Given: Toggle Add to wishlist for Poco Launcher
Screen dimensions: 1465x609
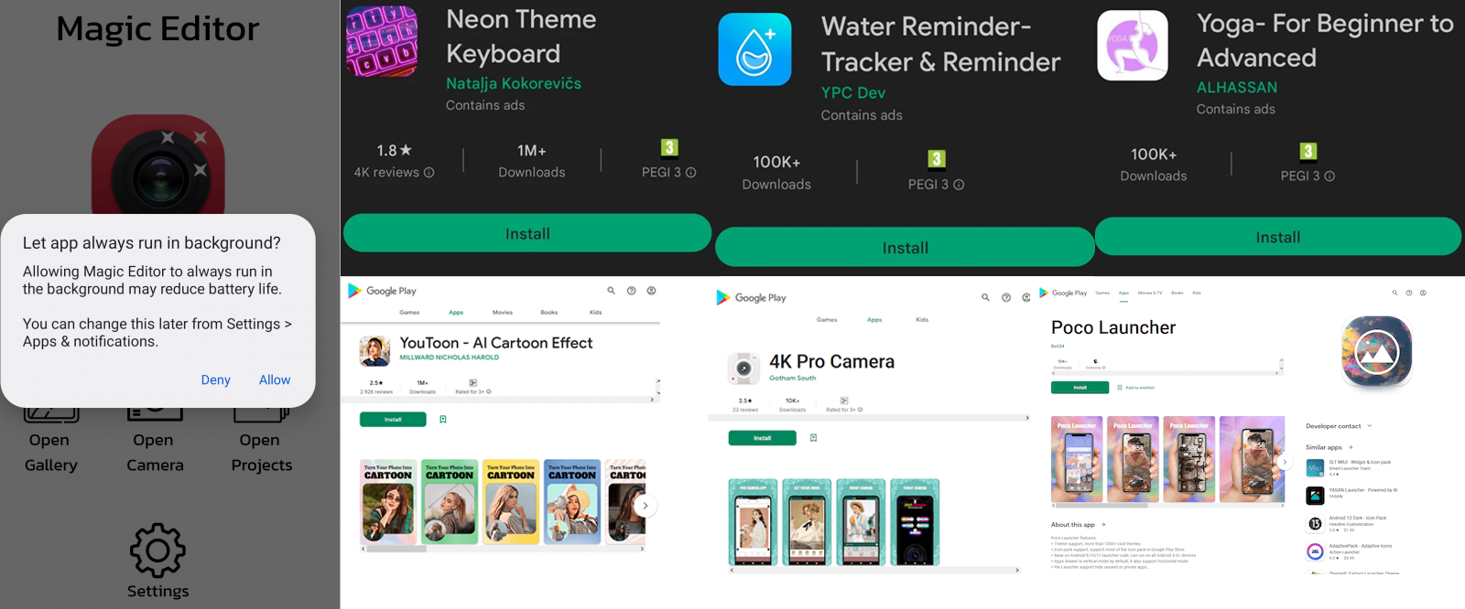Looking at the screenshot, I should tap(1135, 388).
